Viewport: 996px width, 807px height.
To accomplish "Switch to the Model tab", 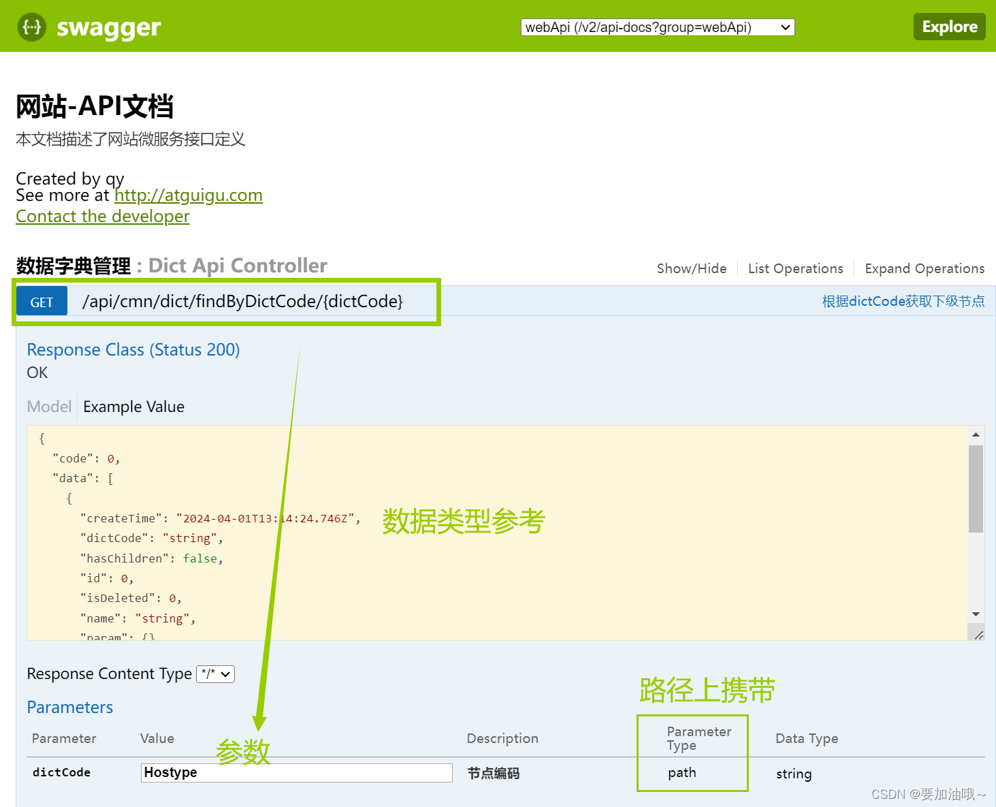I will point(48,406).
